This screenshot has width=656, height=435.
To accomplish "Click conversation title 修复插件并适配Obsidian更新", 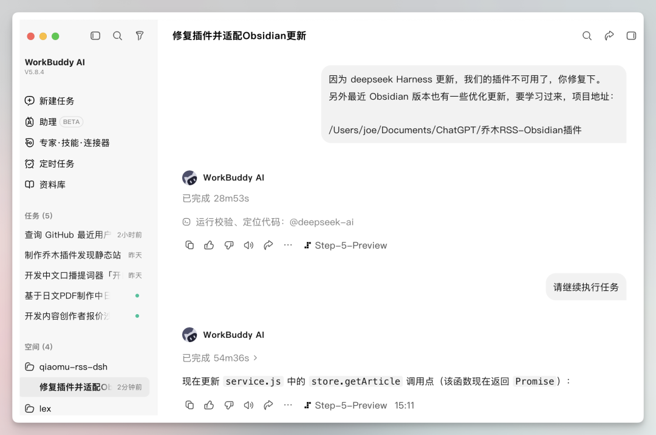I will pos(239,36).
